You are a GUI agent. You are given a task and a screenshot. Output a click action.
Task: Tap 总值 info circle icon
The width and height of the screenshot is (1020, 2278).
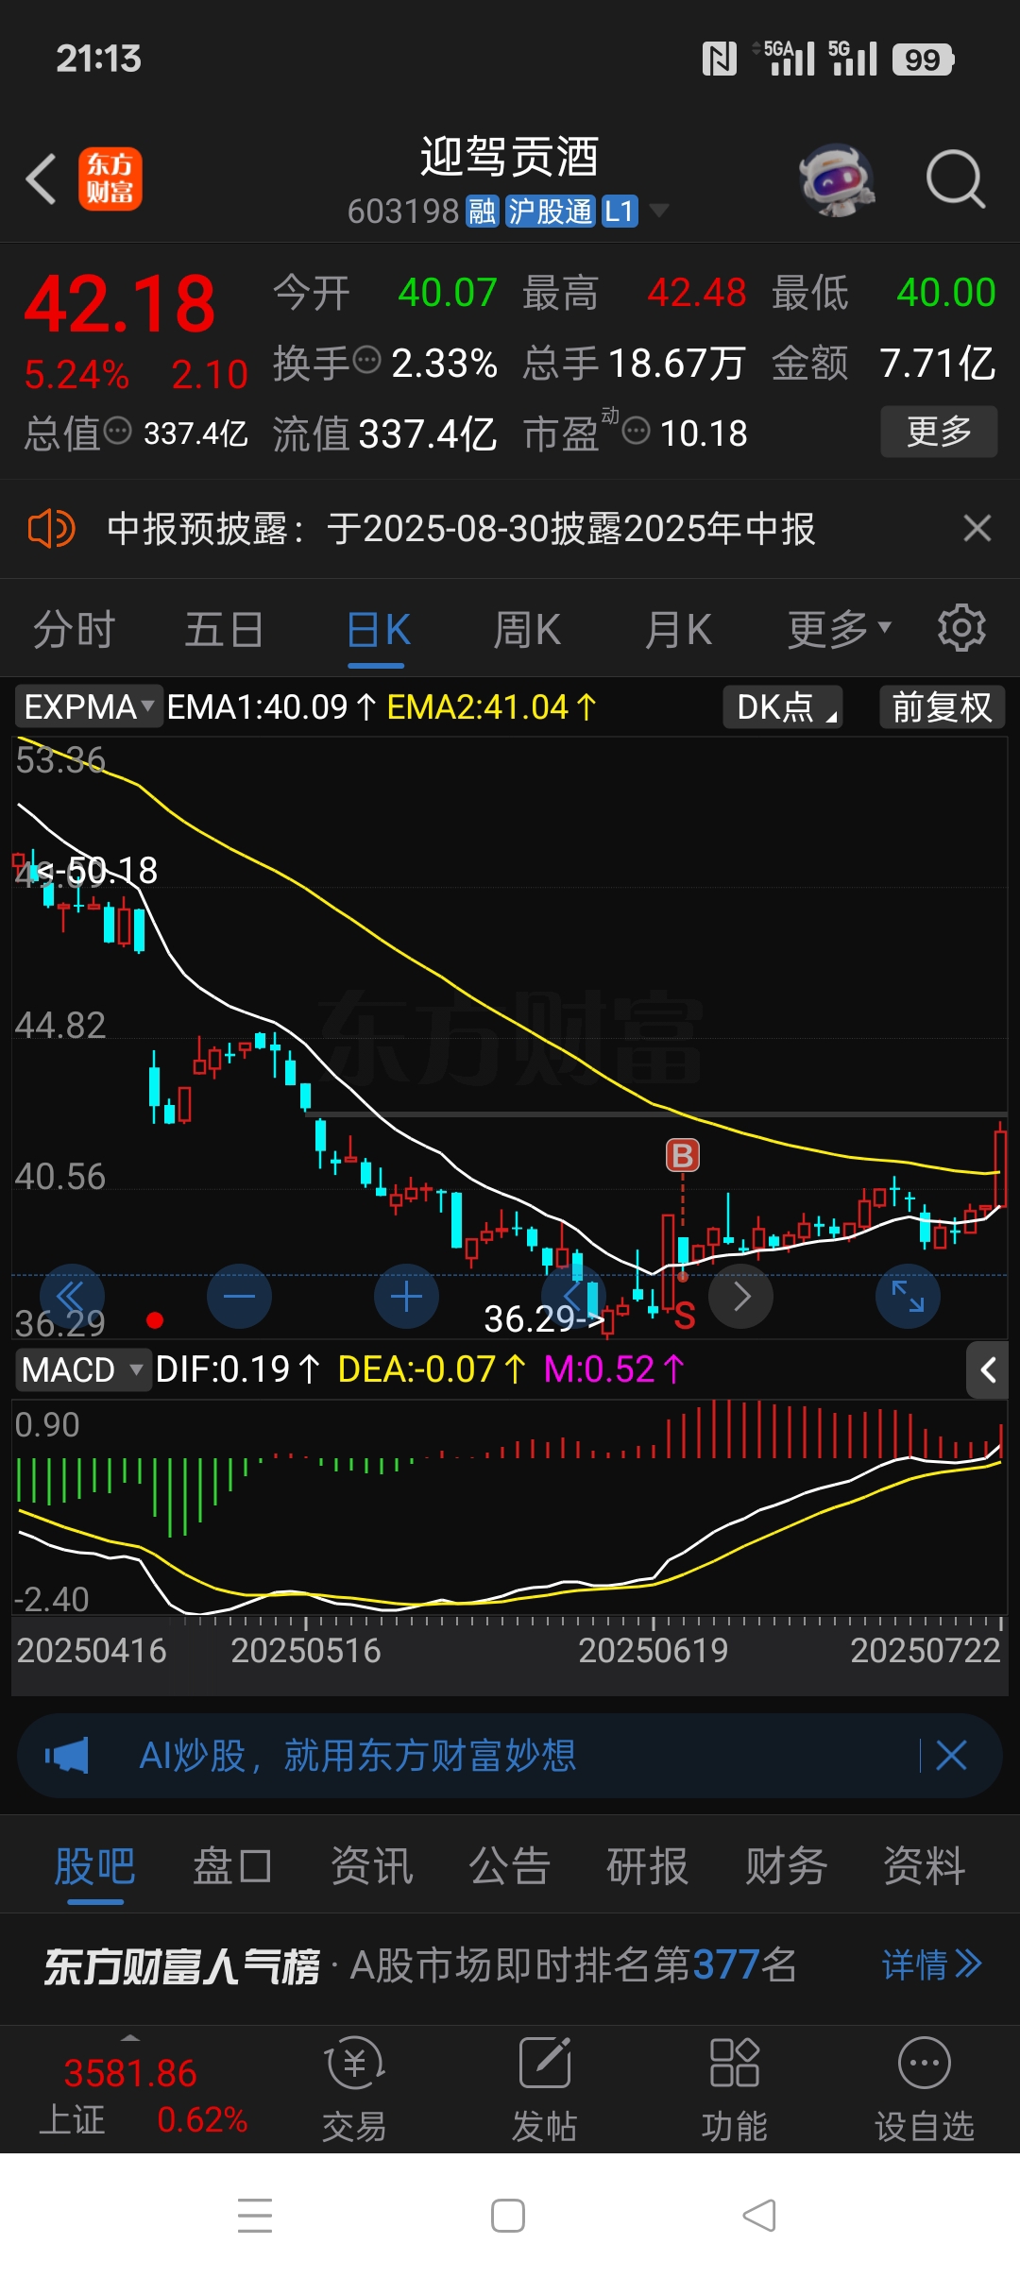pyautogui.click(x=117, y=432)
